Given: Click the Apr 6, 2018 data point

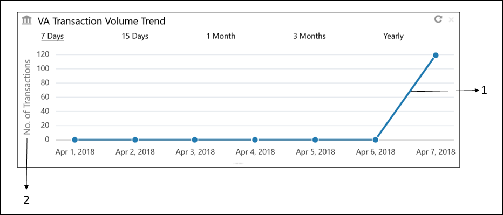Looking at the screenshot, I should [x=375, y=140].
